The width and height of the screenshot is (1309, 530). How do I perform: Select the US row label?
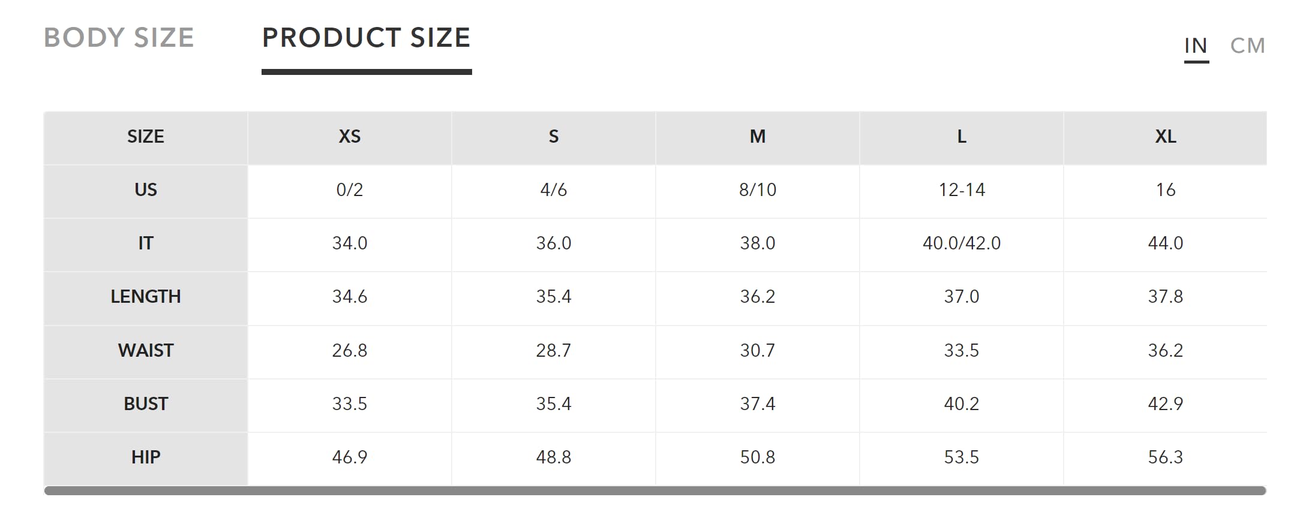click(x=146, y=191)
